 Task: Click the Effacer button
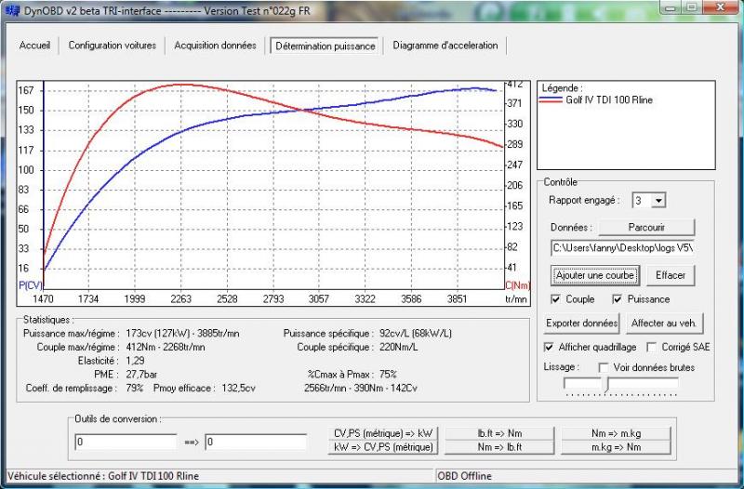670,275
